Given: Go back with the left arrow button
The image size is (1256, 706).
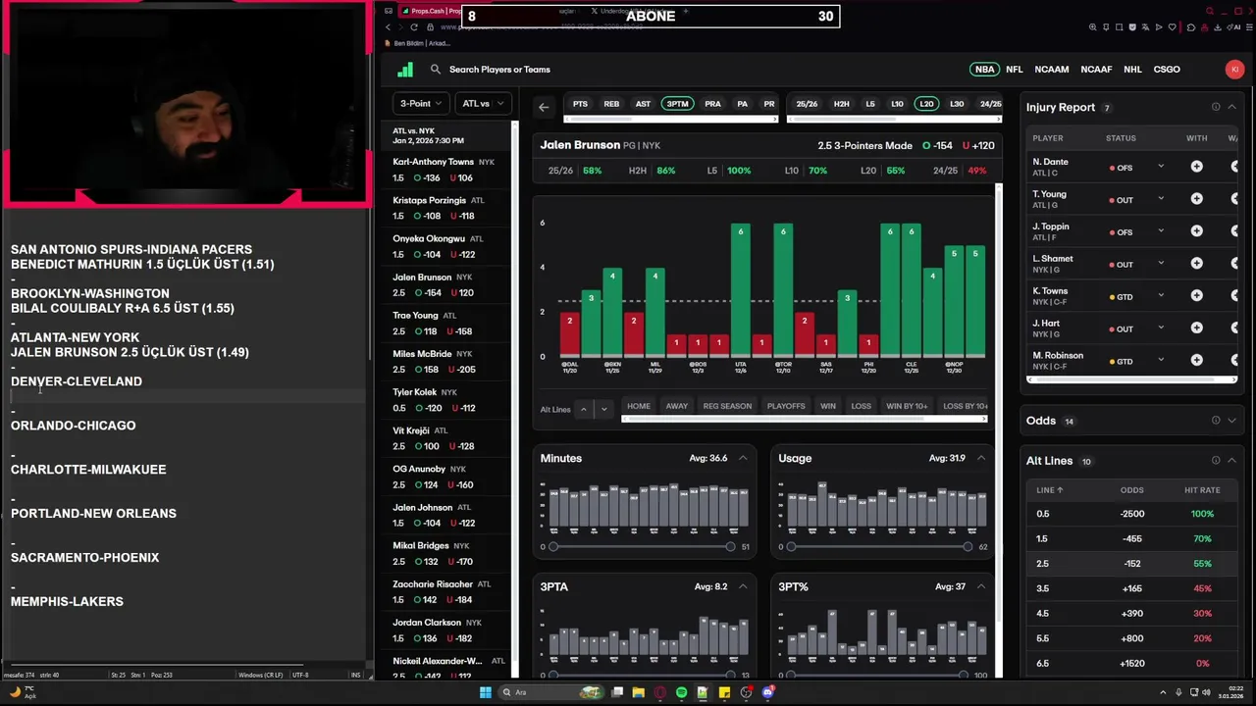Looking at the screenshot, I should point(544,107).
